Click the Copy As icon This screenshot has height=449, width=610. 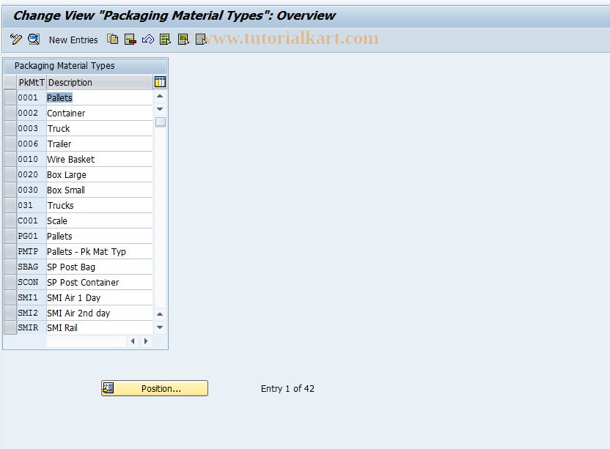(112, 40)
